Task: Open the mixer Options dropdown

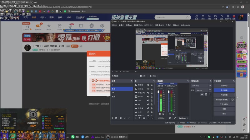Action: pyautogui.click(x=183, y=118)
